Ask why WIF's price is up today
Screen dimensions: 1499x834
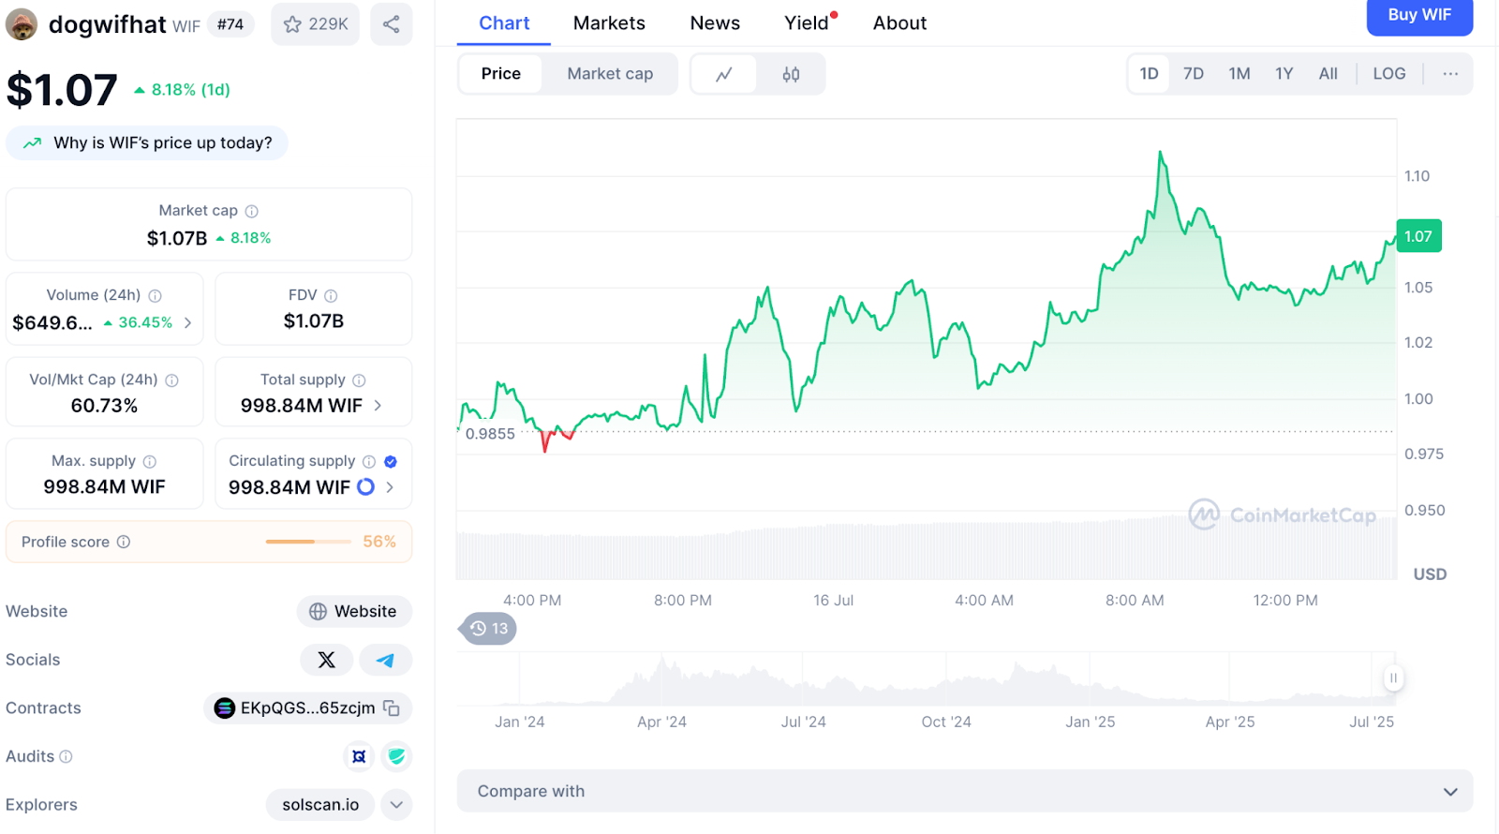point(147,143)
